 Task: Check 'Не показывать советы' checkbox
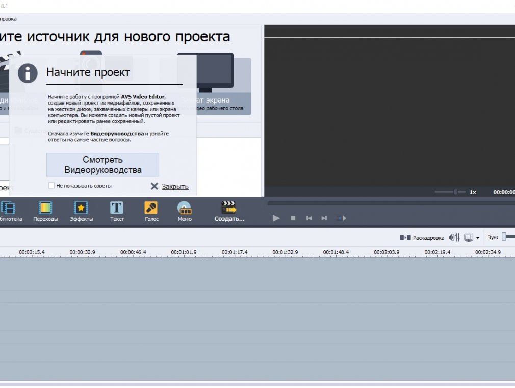[x=51, y=185]
